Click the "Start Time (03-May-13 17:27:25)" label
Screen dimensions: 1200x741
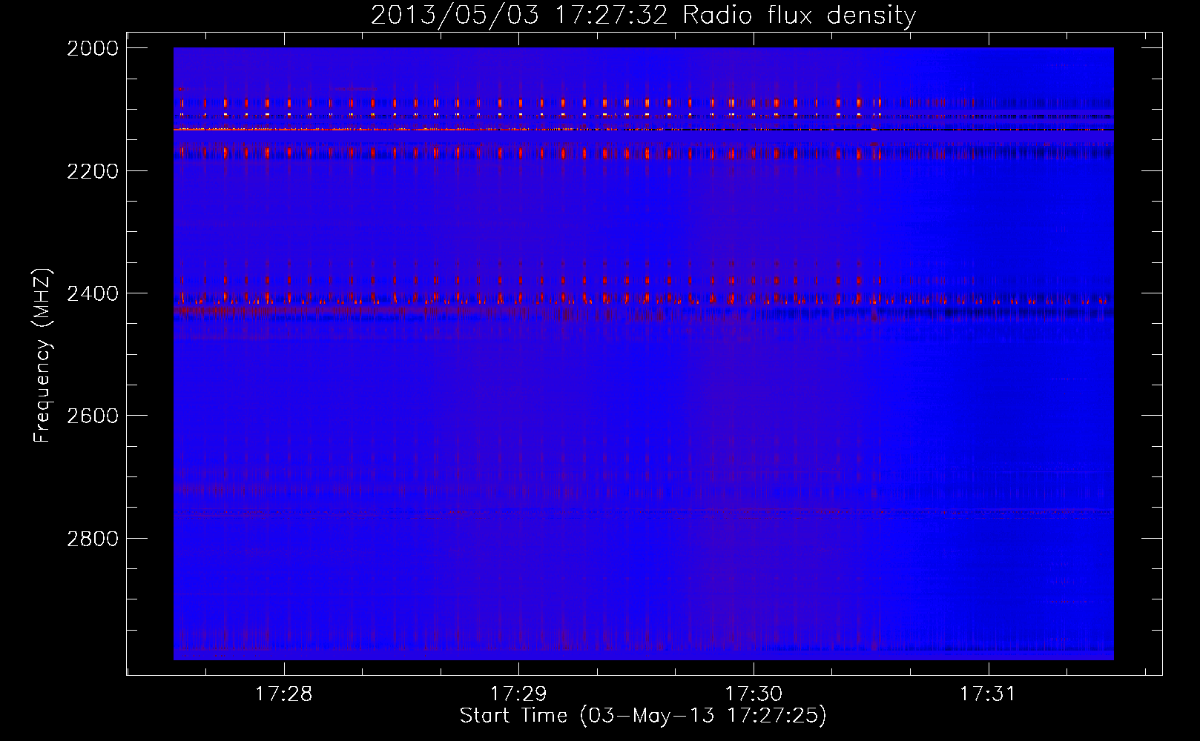643,716
